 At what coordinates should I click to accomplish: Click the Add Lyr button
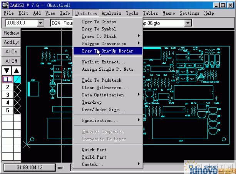point(11,42)
